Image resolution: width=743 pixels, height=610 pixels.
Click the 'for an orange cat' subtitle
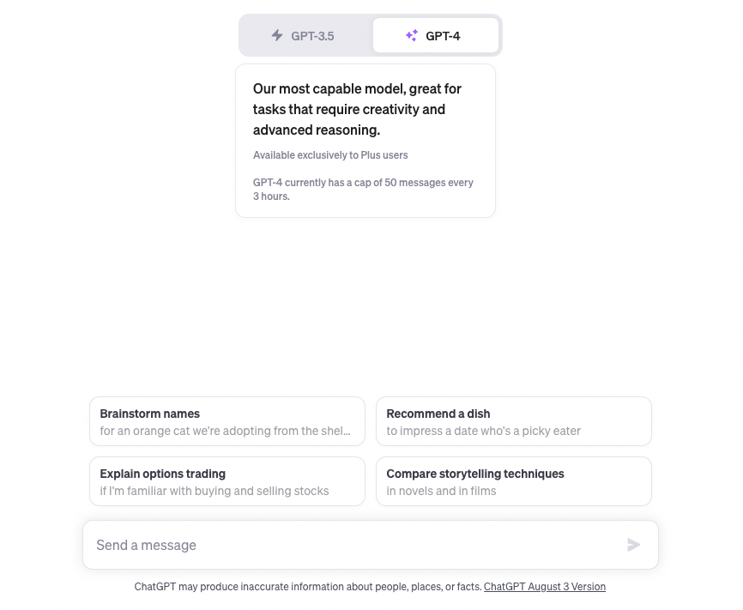tap(225, 431)
